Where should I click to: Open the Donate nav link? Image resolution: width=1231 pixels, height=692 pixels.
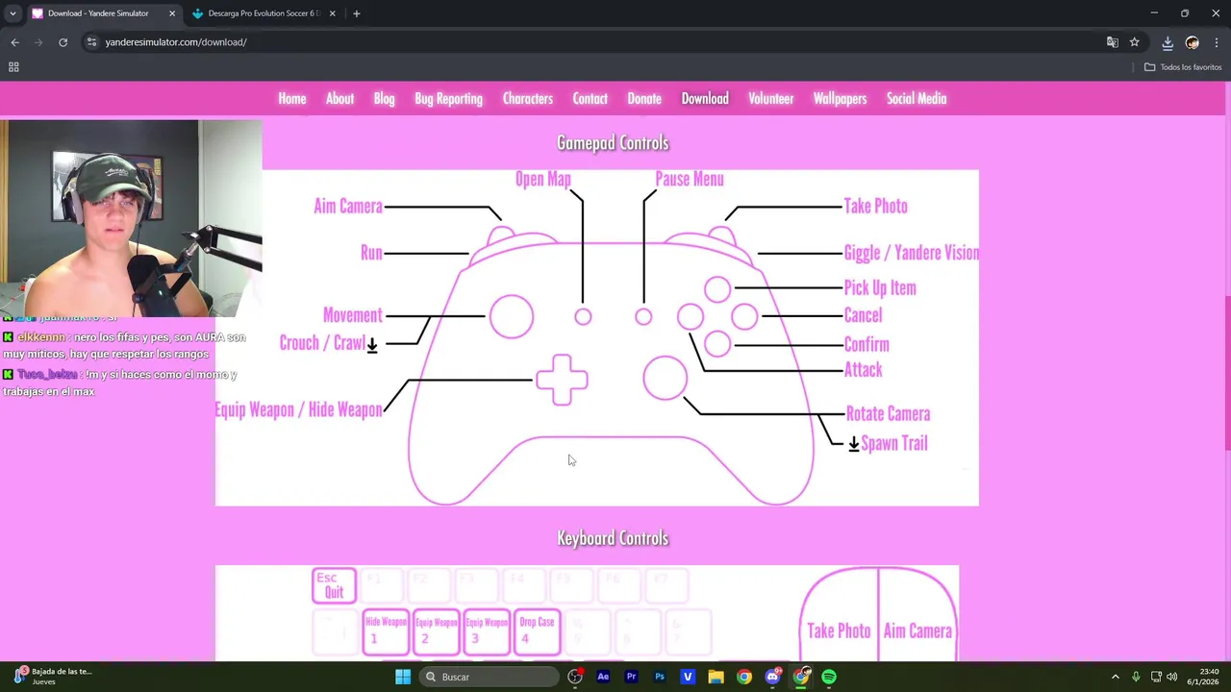tap(644, 98)
